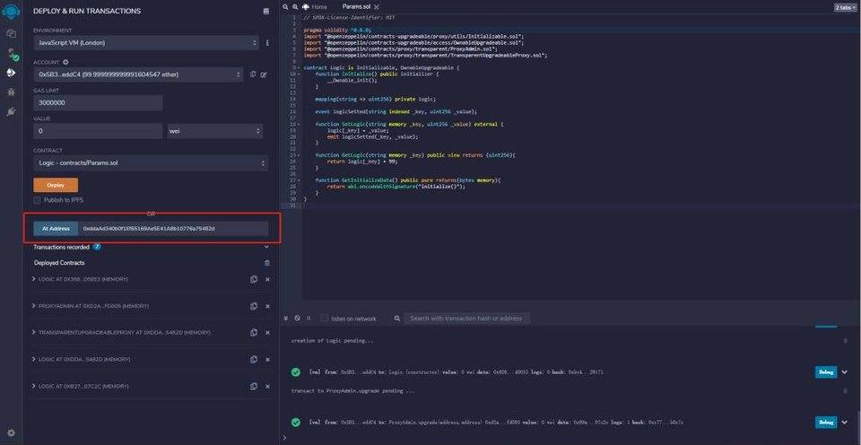Open the Environment dropdown
Image resolution: width=861 pixels, height=445 pixels.
point(146,43)
